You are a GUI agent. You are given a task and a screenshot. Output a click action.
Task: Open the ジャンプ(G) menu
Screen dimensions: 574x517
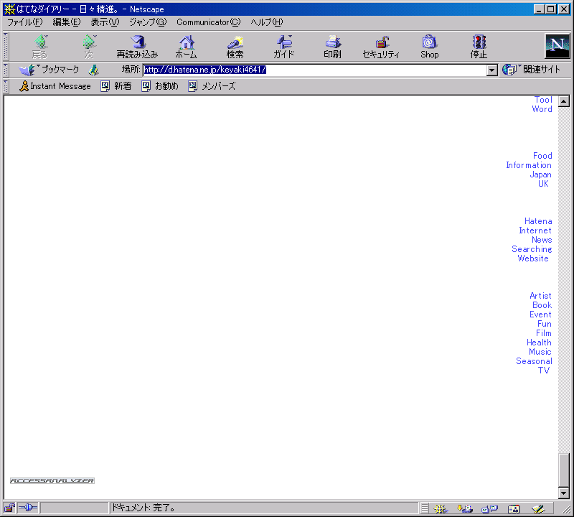148,22
